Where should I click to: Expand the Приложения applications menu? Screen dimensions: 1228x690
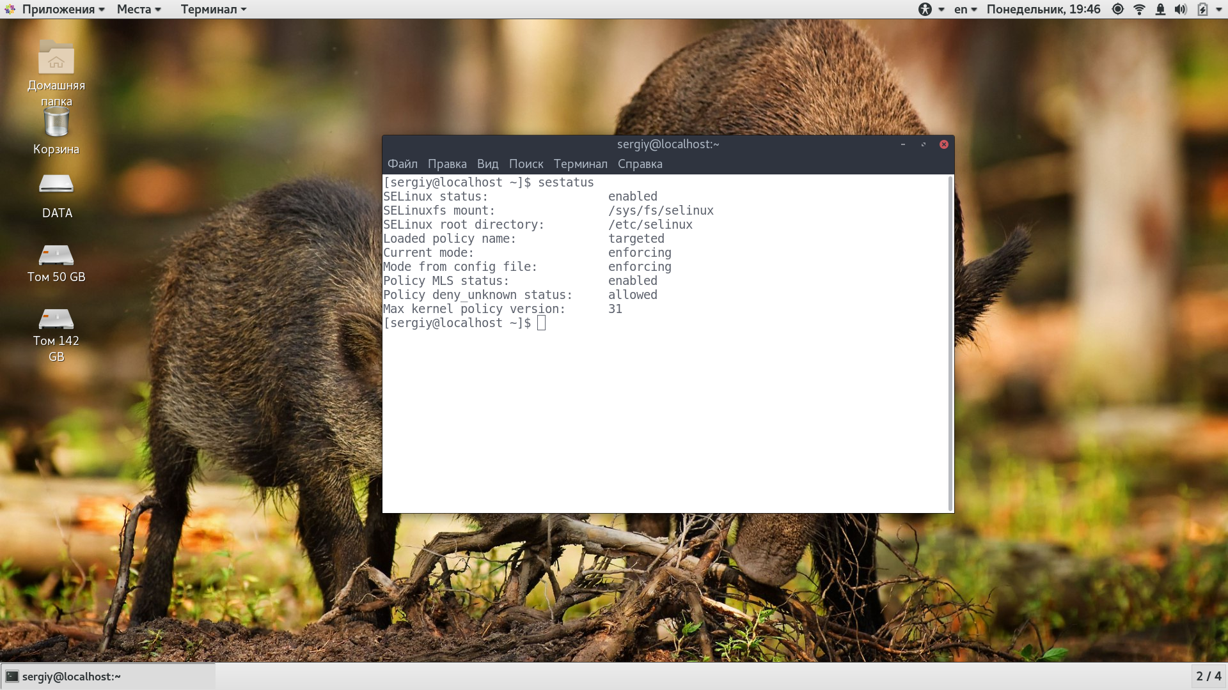coord(55,9)
